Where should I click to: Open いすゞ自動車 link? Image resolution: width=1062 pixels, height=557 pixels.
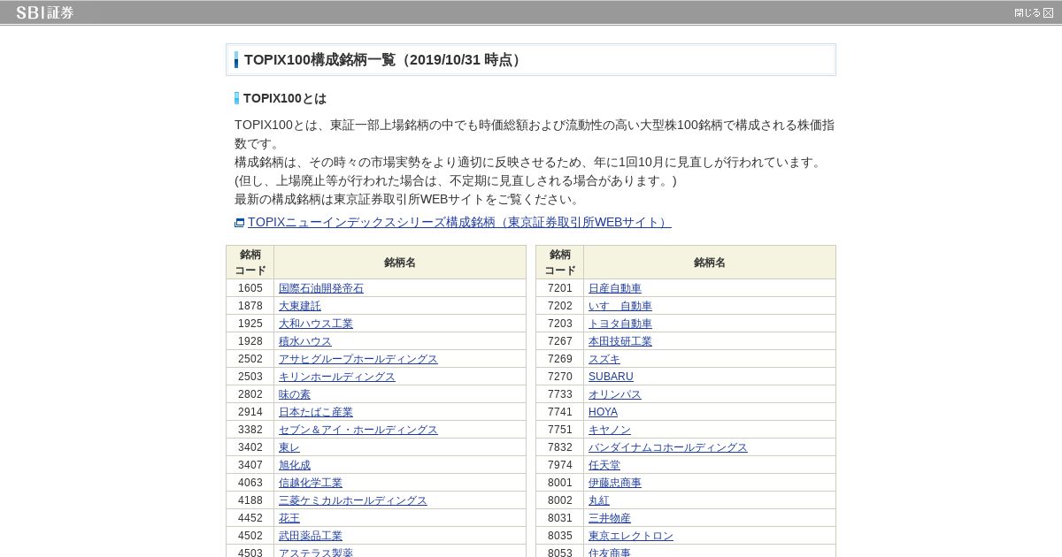click(x=620, y=306)
